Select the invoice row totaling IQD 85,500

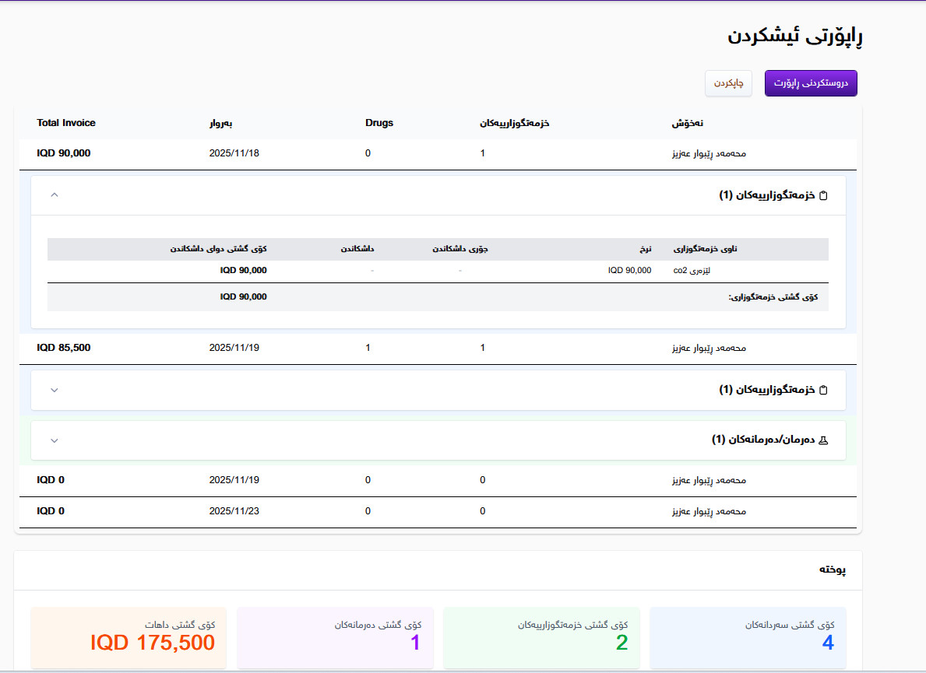tap(438, 349)
